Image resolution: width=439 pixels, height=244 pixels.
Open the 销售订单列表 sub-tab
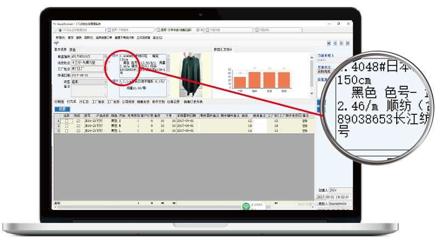coord(193,102)
